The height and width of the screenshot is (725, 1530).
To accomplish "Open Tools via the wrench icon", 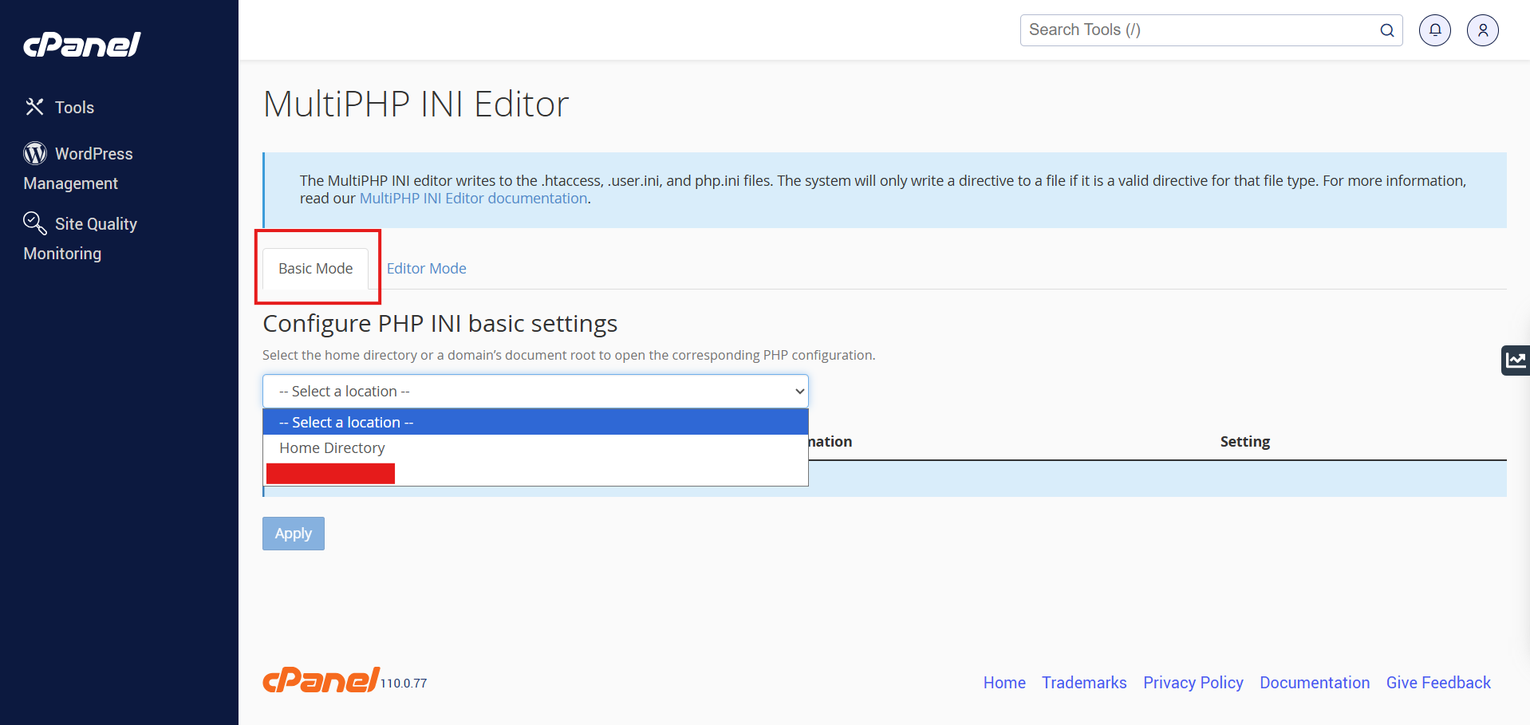I will (x=34, y=107).
